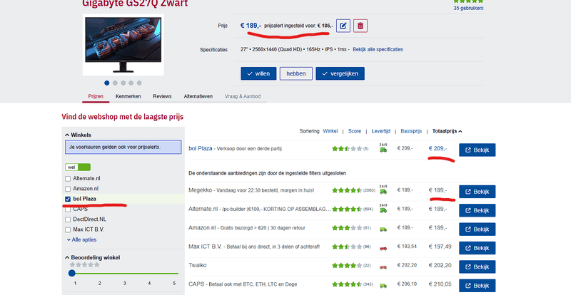571x295 pixels.
Task: Click the CAPS green truck icon
Action: point(383,286)
